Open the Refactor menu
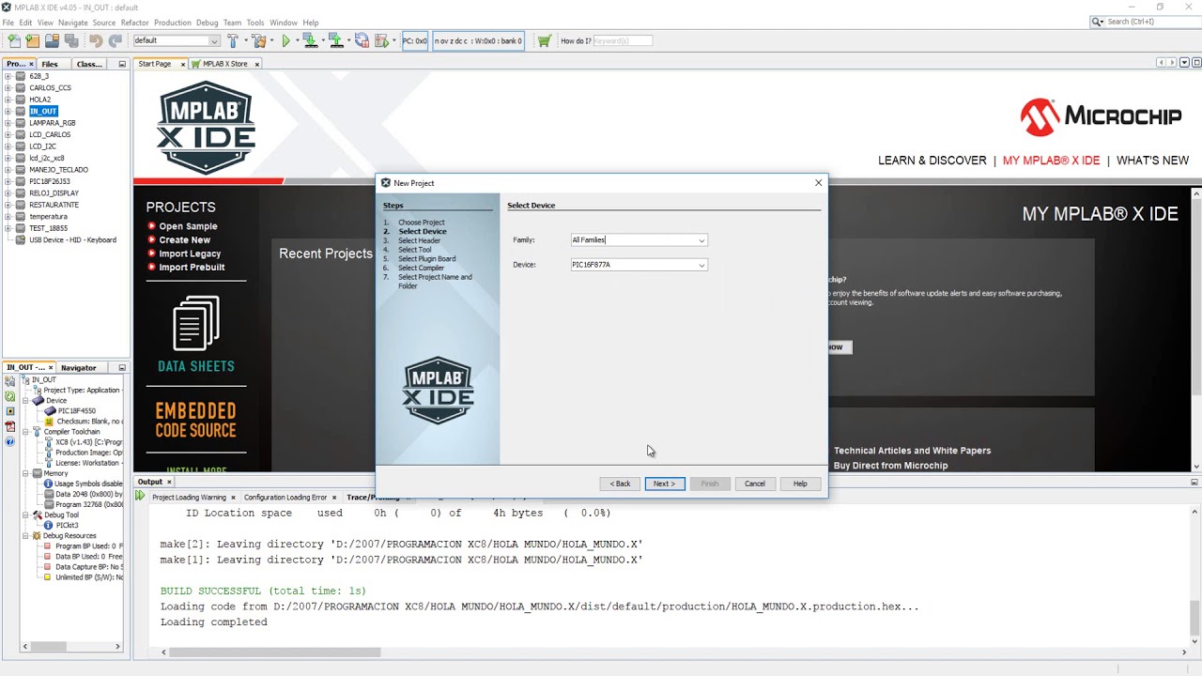This screenshot has width=1202, height=676. tap(134, 23)
